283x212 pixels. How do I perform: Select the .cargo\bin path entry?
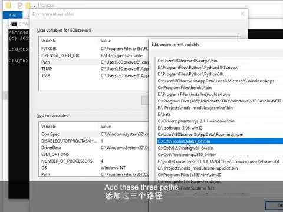click(x=220, y=61)
